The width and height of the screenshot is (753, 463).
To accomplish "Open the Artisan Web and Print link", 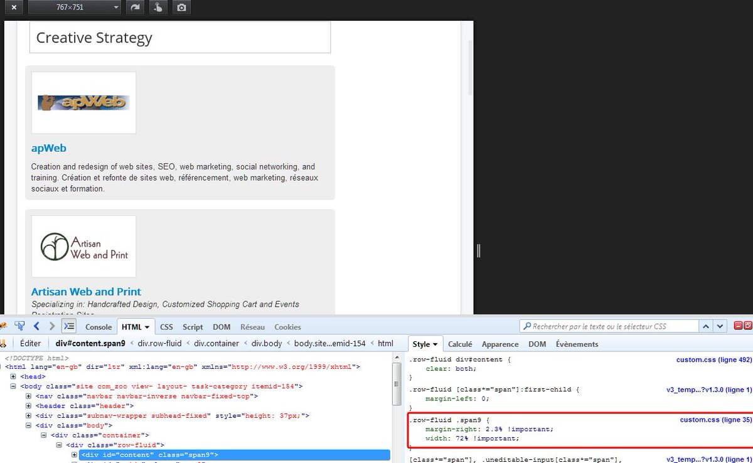I will [86, 292].
